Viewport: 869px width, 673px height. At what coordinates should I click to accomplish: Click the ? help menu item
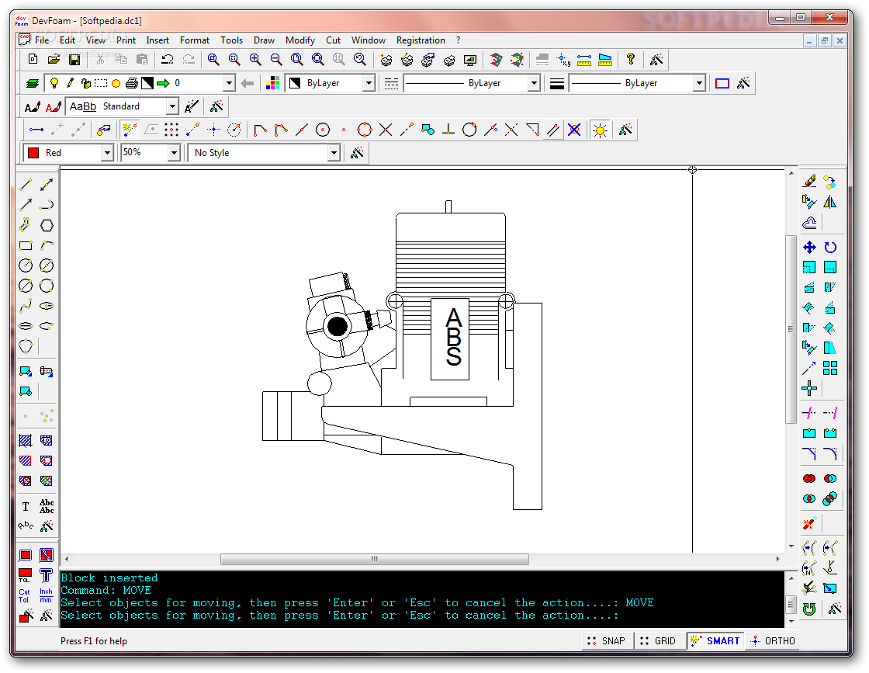pos(458,40)
